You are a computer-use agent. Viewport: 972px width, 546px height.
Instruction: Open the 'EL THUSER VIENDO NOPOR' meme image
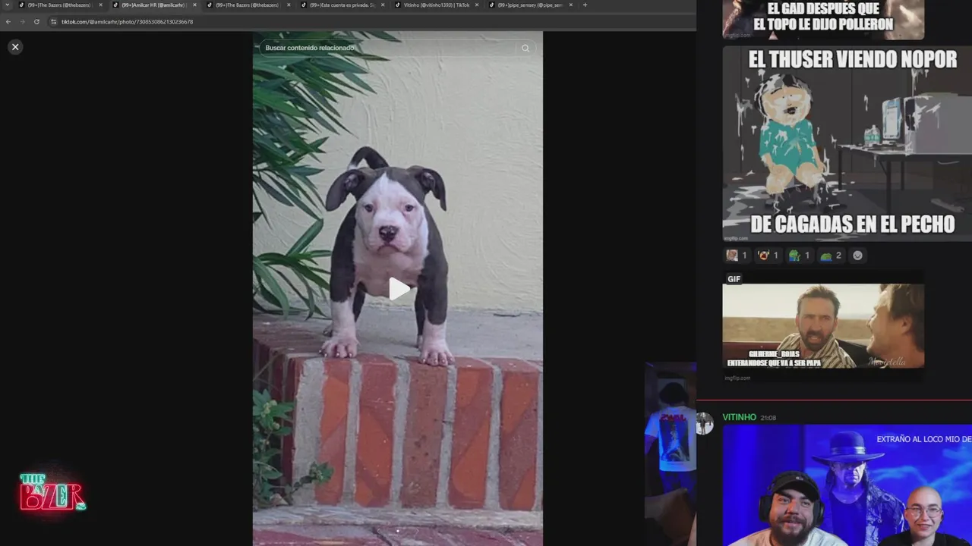pyautogui.click(x=847, y=143)
